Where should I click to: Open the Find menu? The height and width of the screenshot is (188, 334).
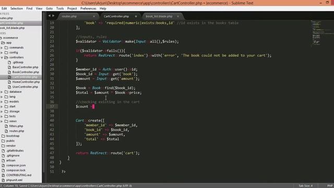pyautogui.click(x=29, y=8)
